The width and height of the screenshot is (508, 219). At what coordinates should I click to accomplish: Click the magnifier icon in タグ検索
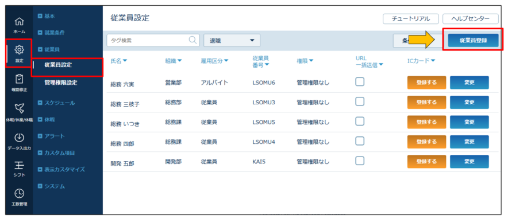(x=193, y=40)
